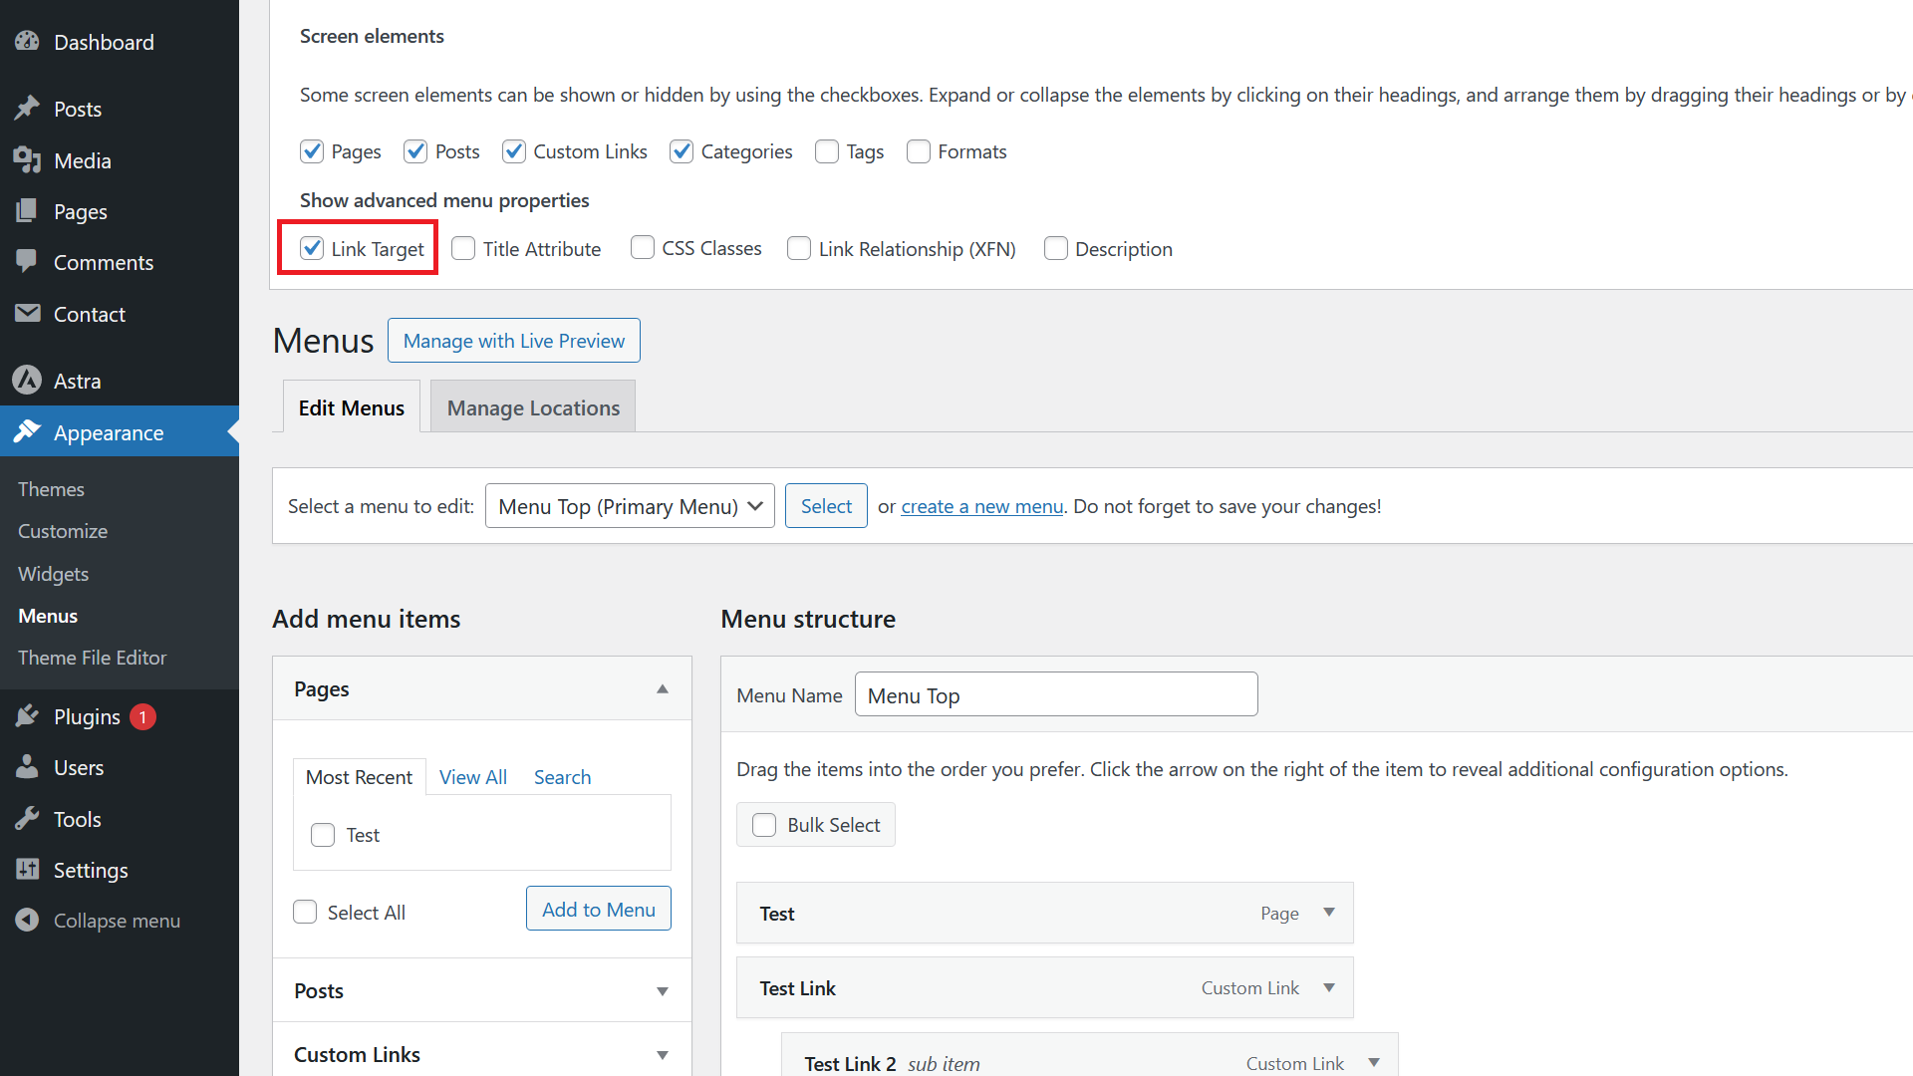Screen dimensions: 1913x1076
Task: Enable the CSS Classes checkbox
Action: point(643,247)
